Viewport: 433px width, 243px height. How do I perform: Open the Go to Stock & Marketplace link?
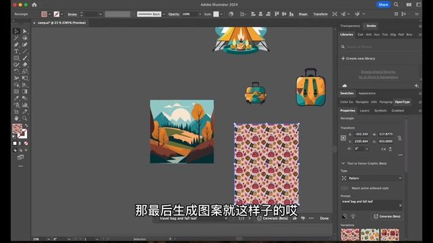tap(378, 77)
